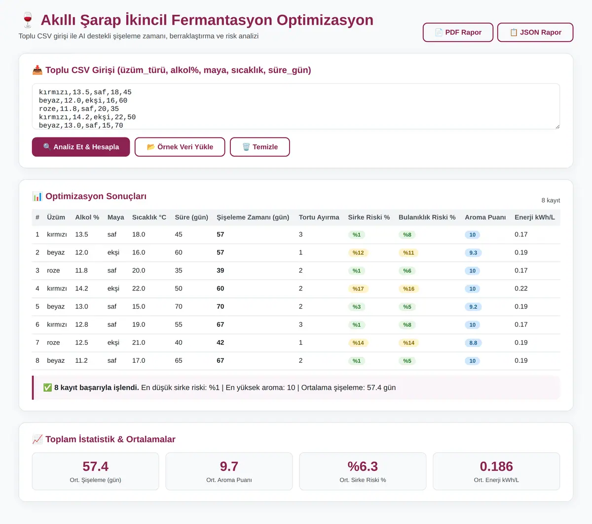The image size is (592, 524).
Task: Load sample data with Örnek Veri Yükle
Action: pos(180,147)
